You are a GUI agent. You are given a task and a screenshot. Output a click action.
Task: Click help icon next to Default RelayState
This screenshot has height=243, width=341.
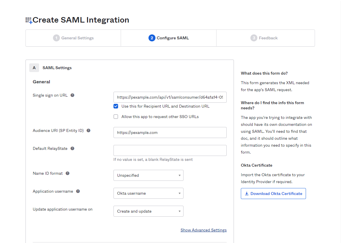[72, 148]
